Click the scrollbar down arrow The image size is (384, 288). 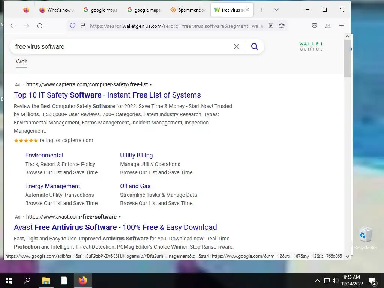point(347,256)
